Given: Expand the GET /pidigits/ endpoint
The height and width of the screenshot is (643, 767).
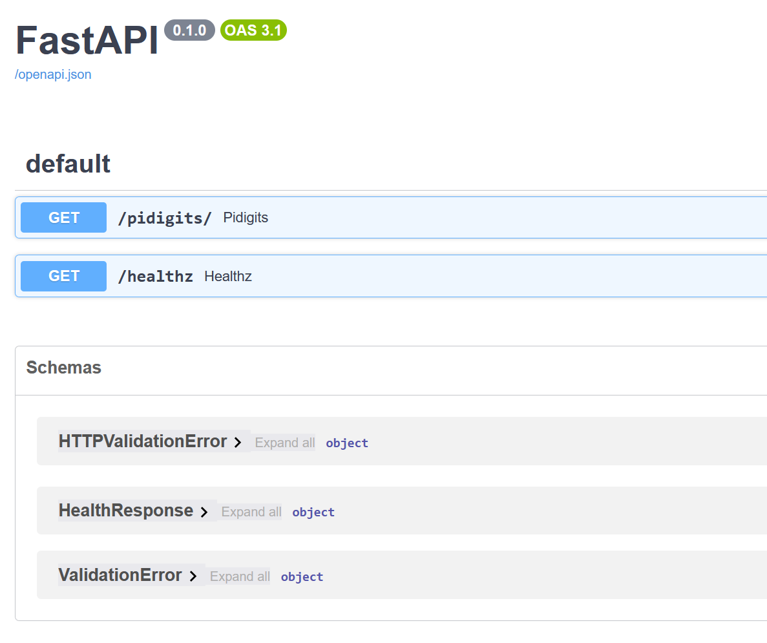Looking at the screenshot, I should [392, 217].
